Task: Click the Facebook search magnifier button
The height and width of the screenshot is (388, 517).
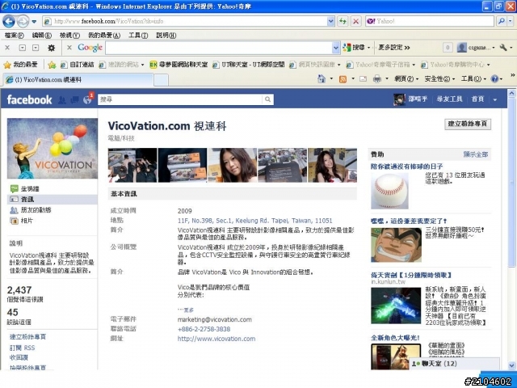Action: click(x=267, y=99)
